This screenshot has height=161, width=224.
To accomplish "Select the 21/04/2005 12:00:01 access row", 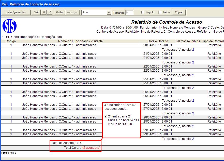I will tap(112, 54).
